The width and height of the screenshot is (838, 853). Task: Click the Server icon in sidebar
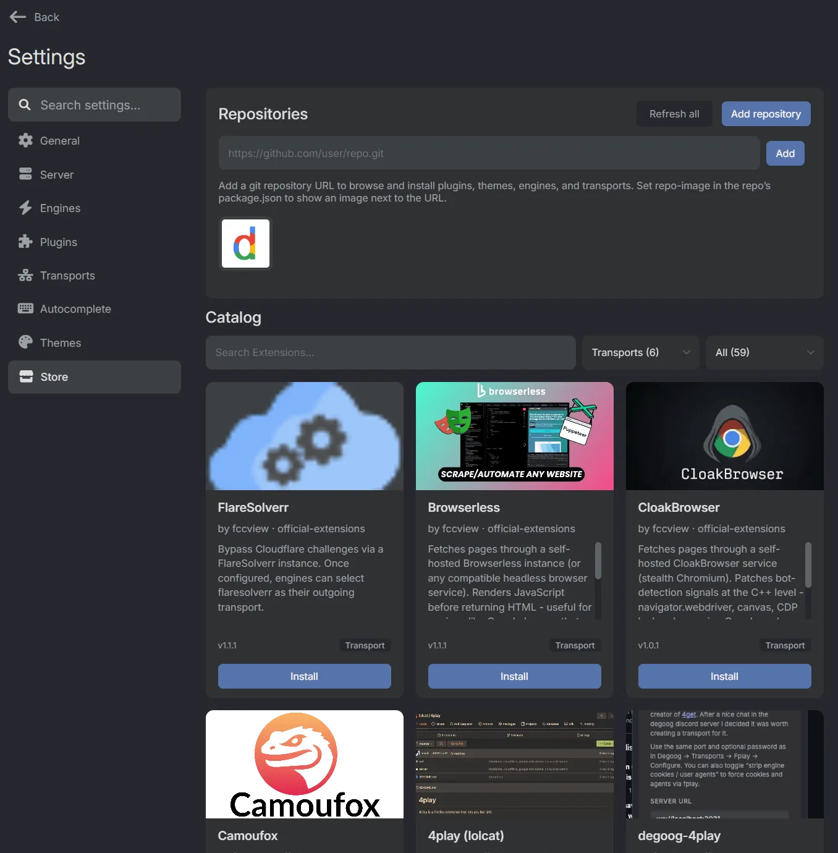(25, 174)
